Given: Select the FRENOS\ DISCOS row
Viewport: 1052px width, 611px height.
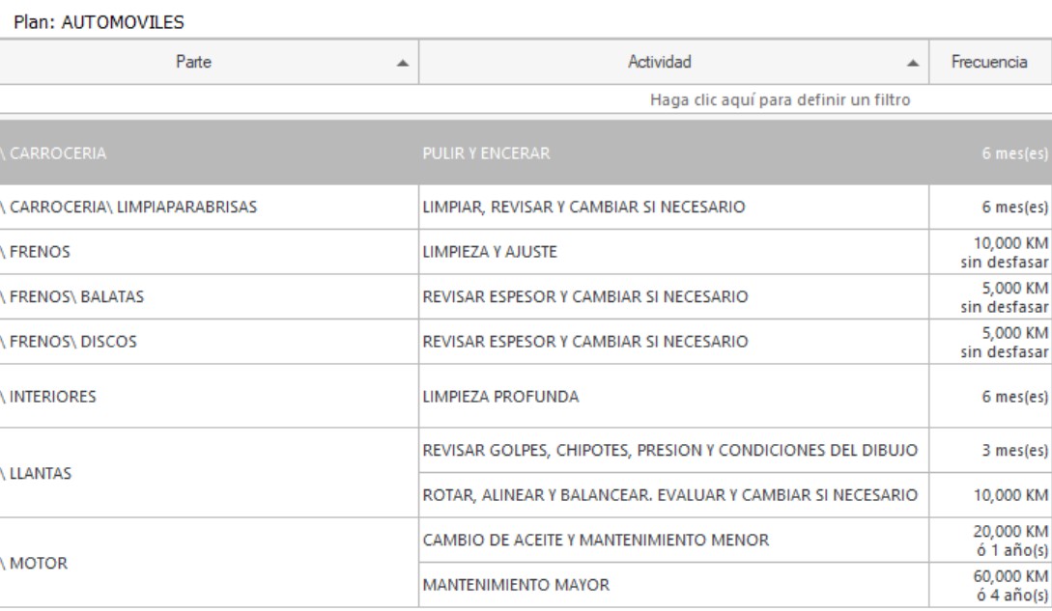Looking at the screenshot, I should (x=526, y=342).
